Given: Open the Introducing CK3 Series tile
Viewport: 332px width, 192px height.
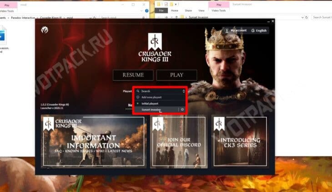Looking at the screenshot, I should coord(240,141).
